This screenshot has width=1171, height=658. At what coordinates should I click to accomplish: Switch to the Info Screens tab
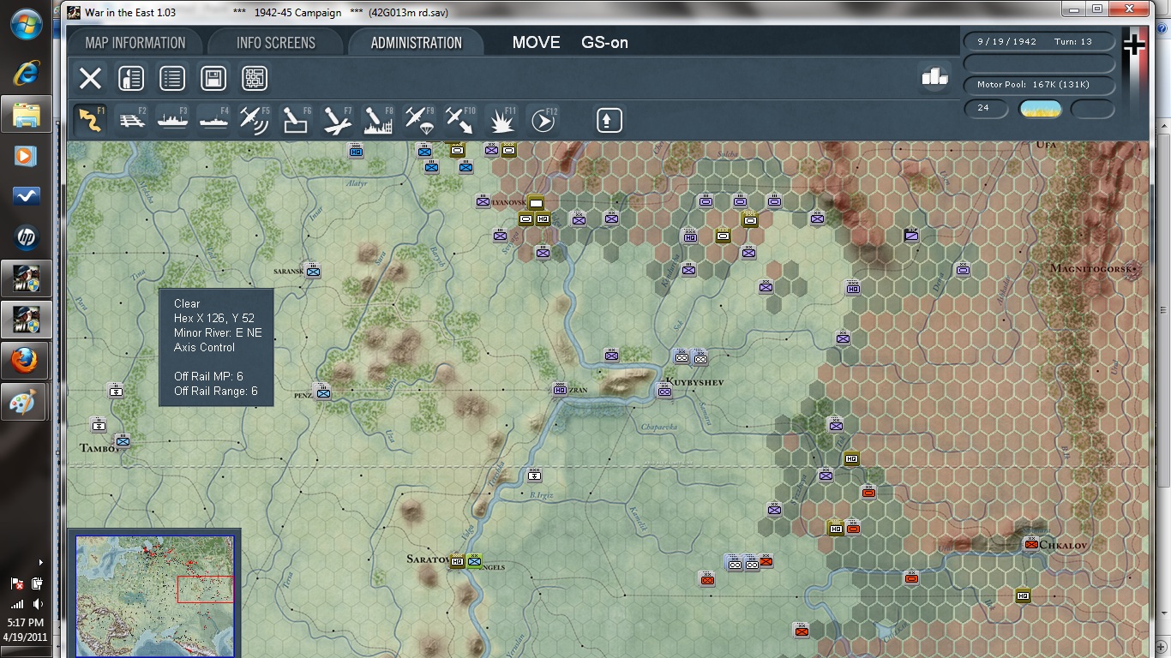tap(276, 43)
